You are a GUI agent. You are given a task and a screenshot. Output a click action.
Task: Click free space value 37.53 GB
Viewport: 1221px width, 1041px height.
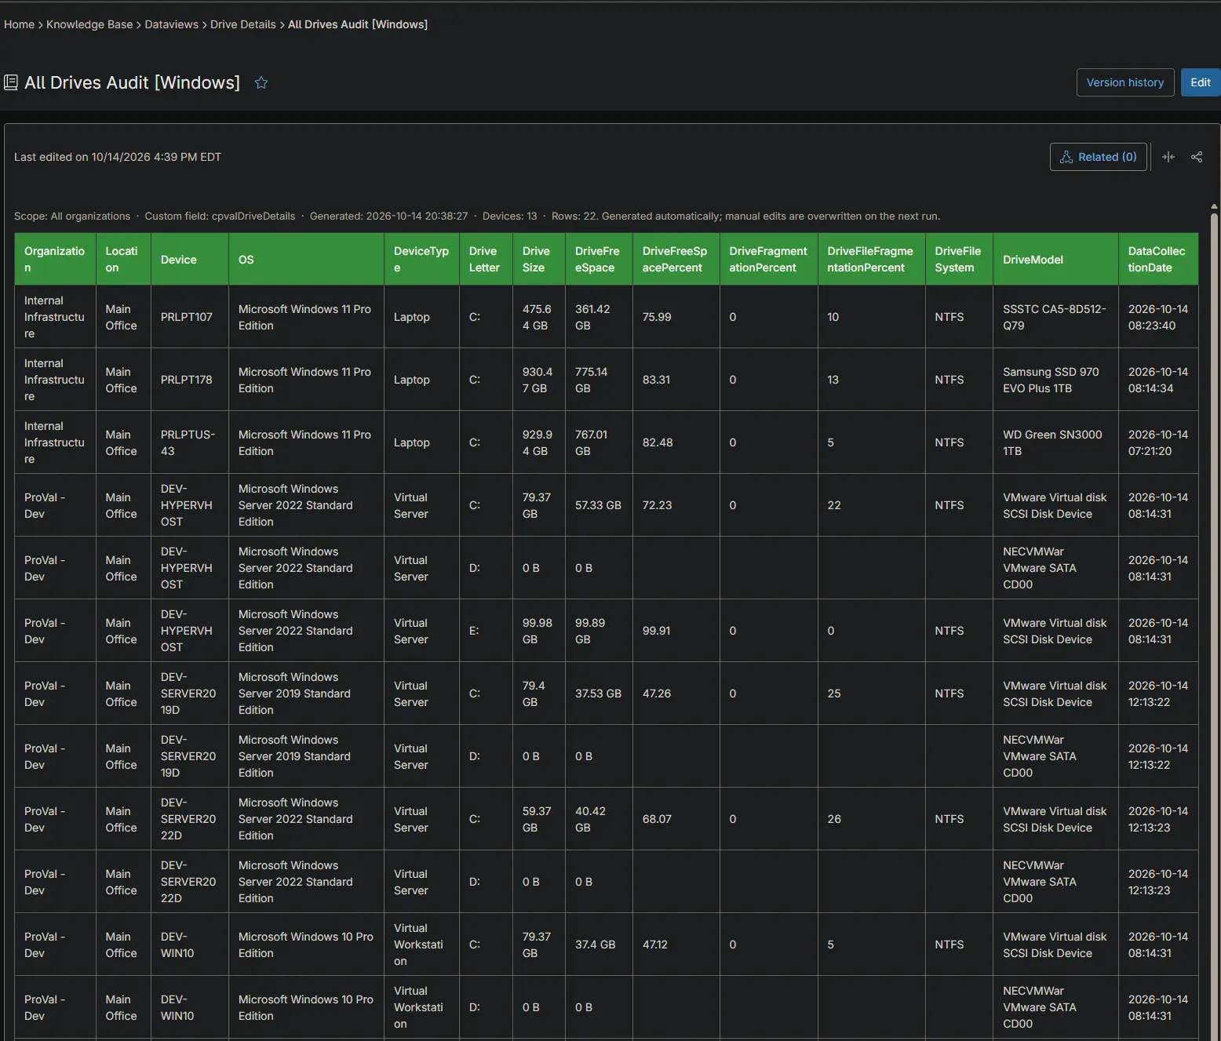[x=598, y=693]
